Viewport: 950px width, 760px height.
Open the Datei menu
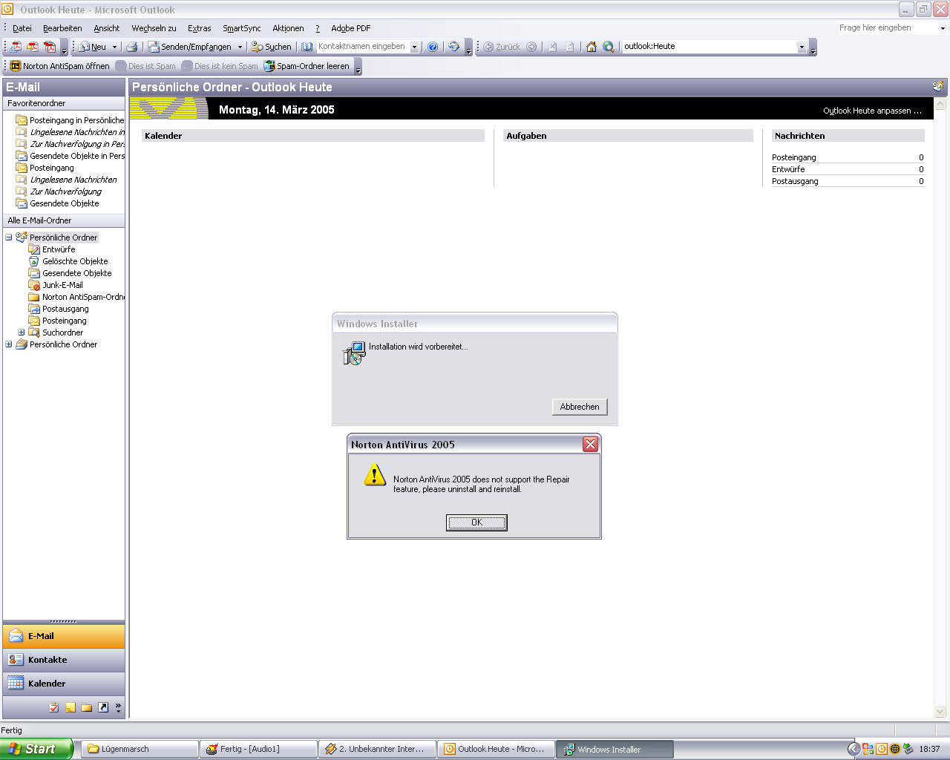coord(22,28)
